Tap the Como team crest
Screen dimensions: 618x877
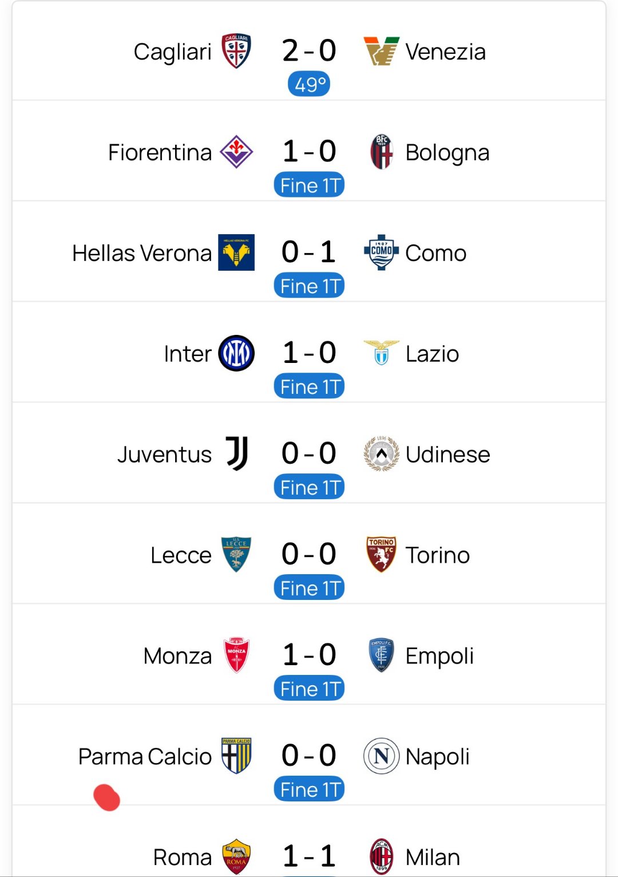(x=381, y=252)
